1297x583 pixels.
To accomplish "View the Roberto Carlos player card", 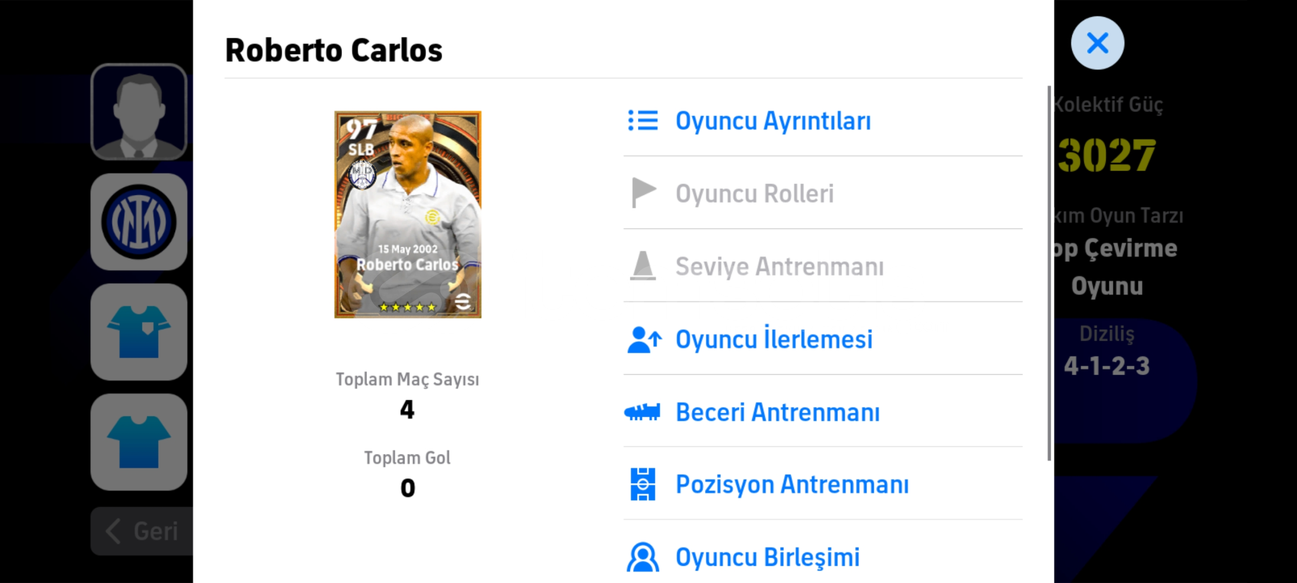I will (x=408, y=214).
